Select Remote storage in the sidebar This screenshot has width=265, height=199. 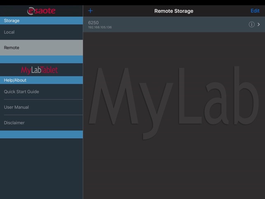coord(41,47)
